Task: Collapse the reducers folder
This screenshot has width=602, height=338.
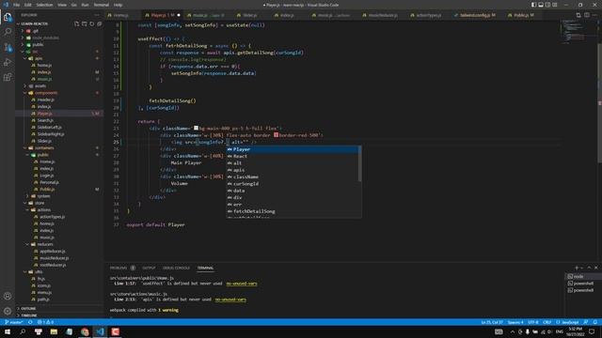Action: click(x=45, y=244)
